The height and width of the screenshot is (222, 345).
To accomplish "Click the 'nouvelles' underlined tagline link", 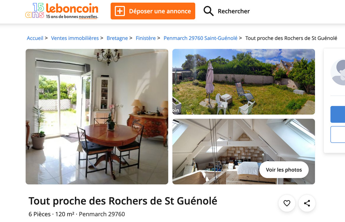I will point(88,17).
